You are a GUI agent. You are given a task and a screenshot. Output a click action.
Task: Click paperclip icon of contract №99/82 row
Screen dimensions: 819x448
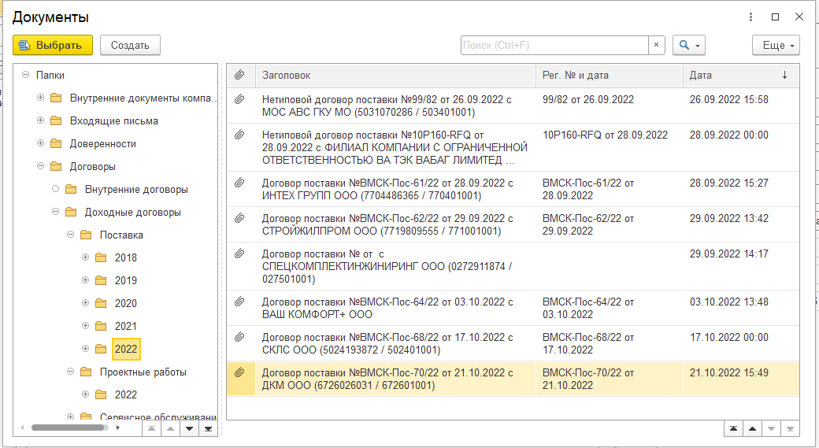click(239, 99)
